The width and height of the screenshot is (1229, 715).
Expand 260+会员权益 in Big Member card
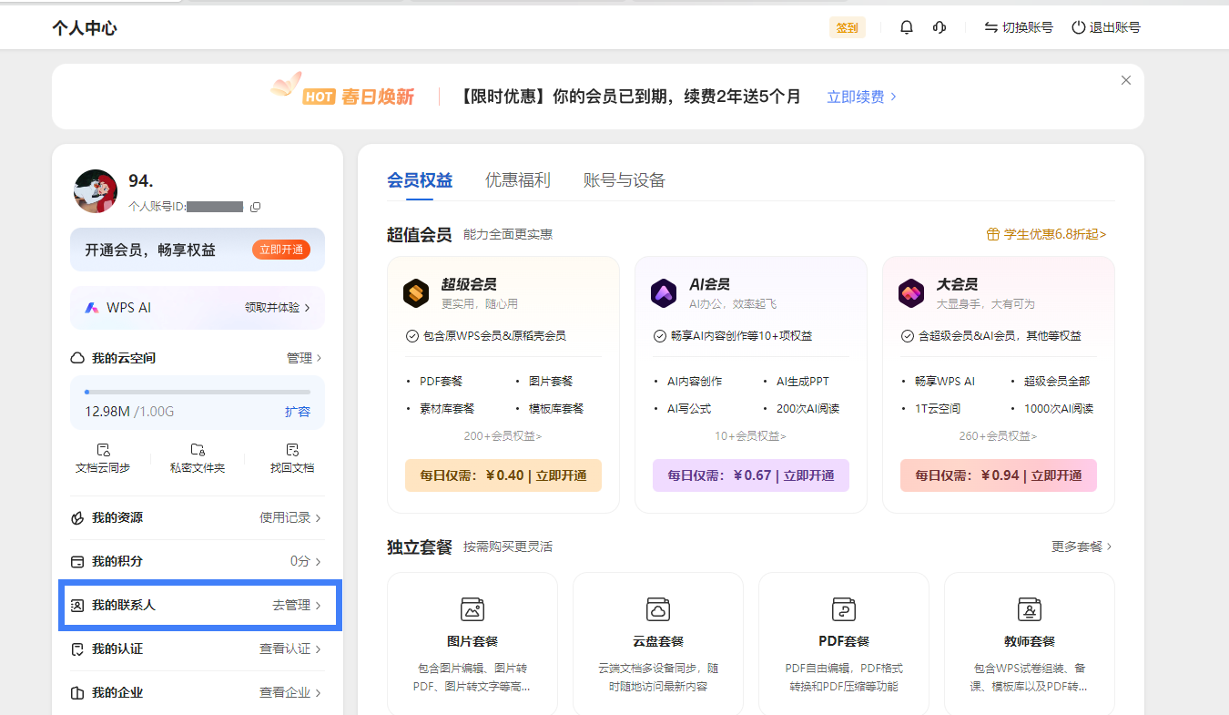[x=998, y=436]
